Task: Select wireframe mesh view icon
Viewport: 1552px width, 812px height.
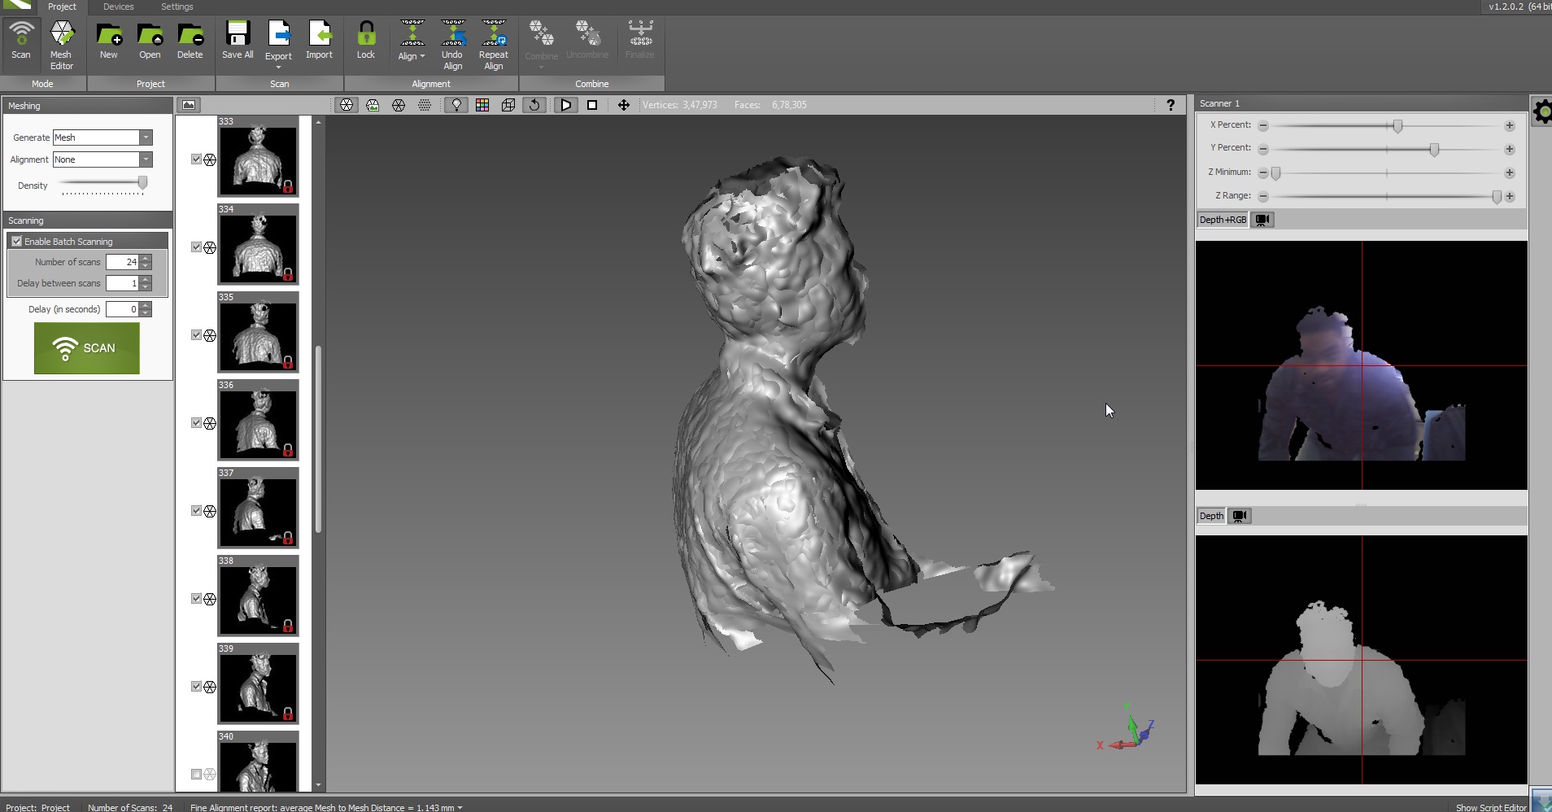Action: click(x=399, y=105)
